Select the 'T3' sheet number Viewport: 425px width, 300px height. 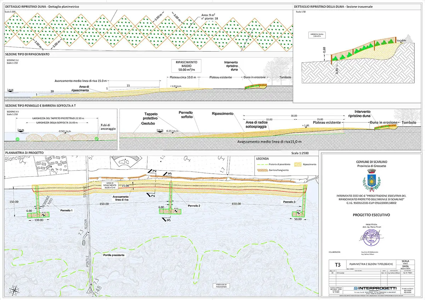(x=337, y=264)
